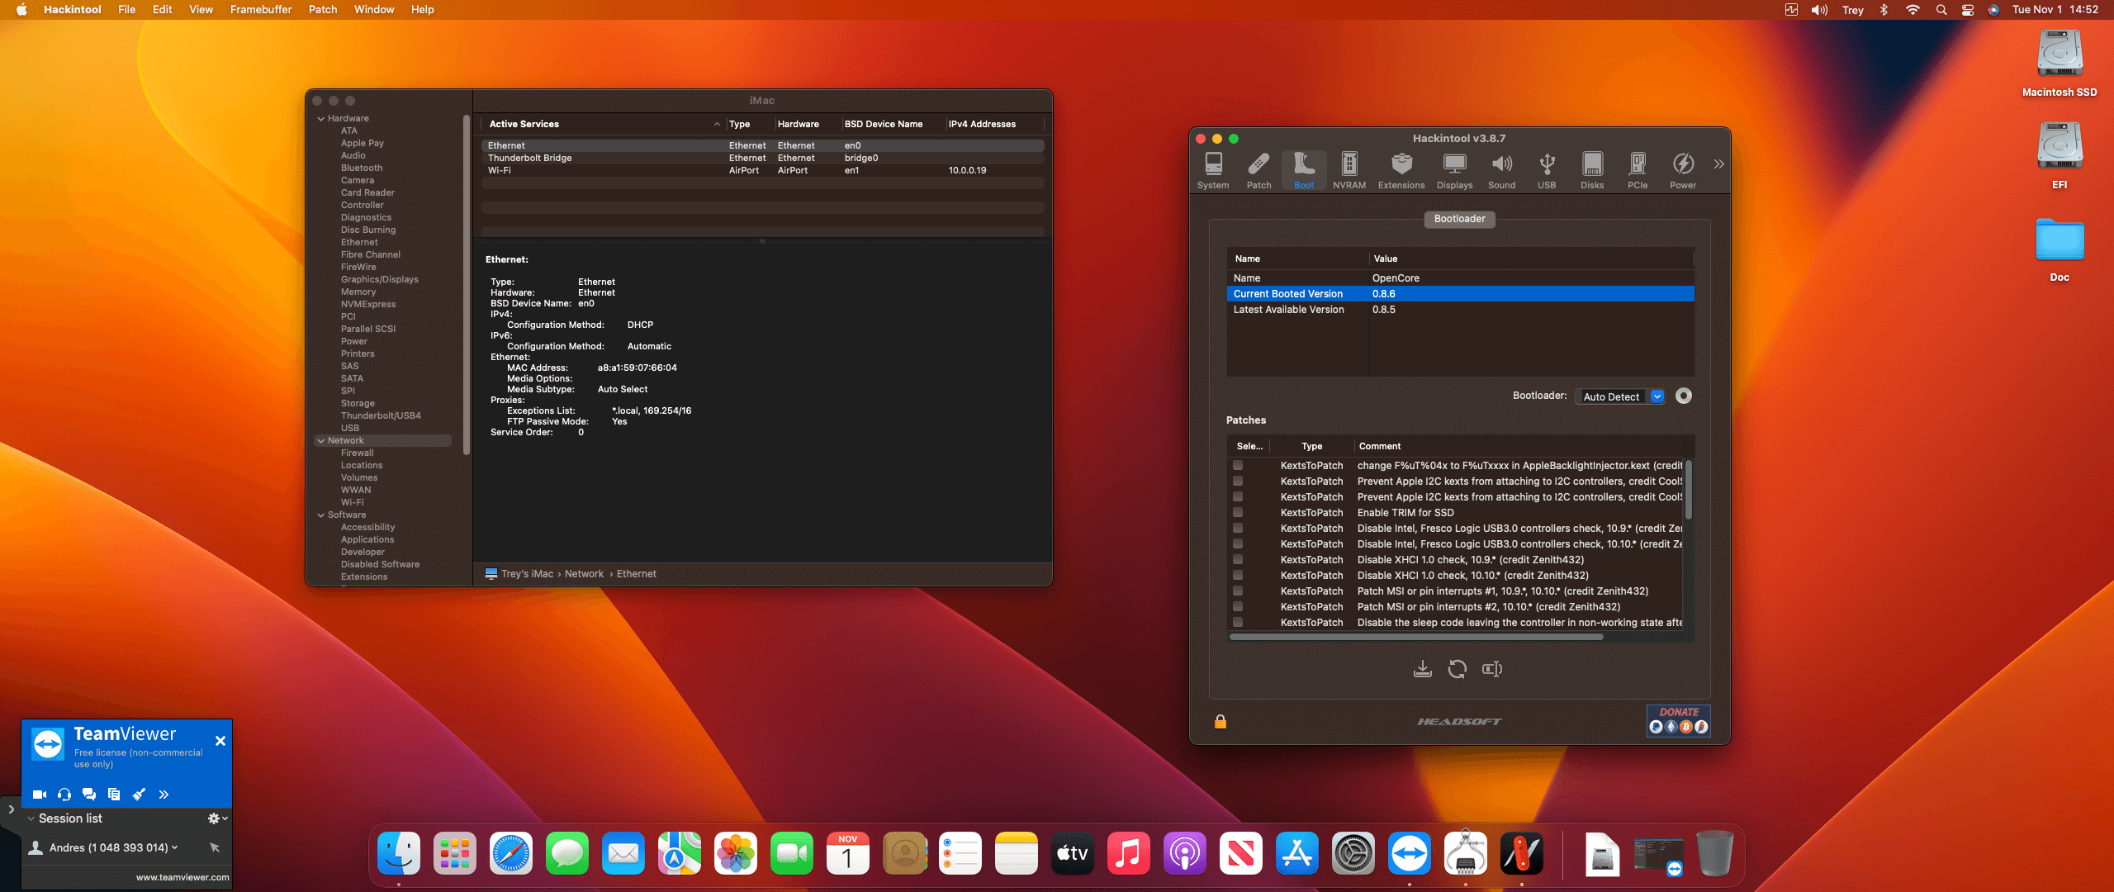Enable Disable XHCI 1.0 check 10.10* patch
The height and width of the screenshot is (892, 2114).
point(1238,576)
